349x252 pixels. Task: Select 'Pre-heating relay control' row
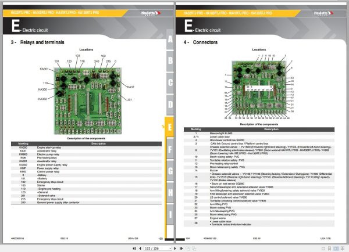click(259, 164)
